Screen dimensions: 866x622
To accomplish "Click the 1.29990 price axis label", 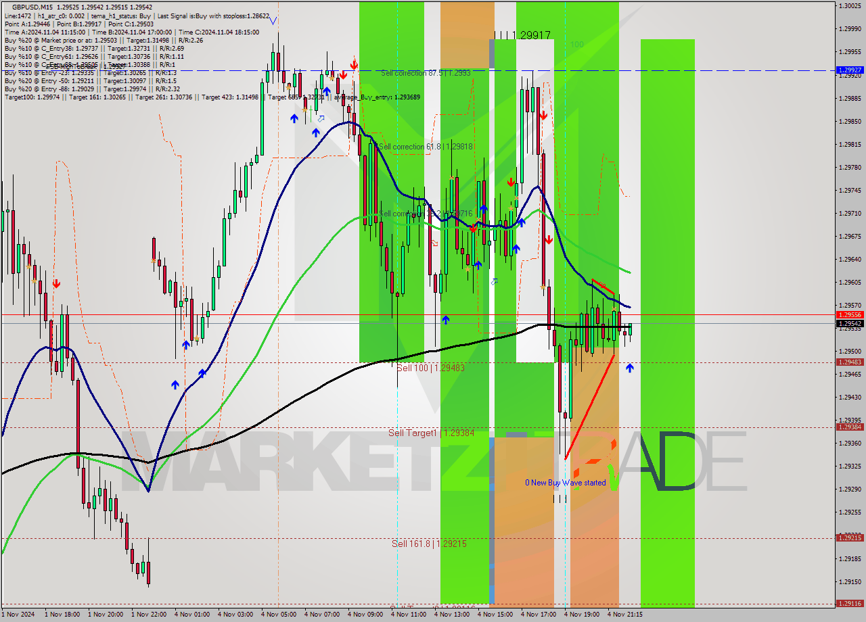I will point(850,29).
